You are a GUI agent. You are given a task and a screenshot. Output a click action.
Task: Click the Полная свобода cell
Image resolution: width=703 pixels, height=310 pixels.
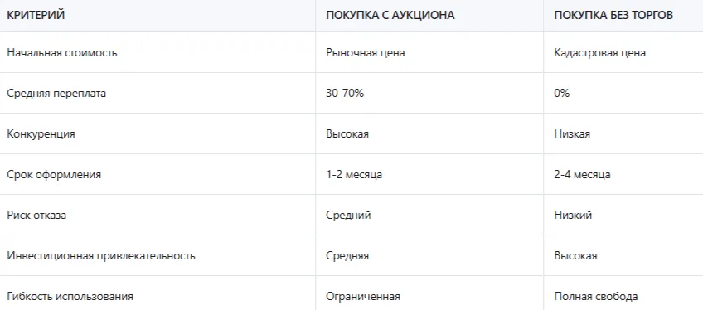[x=596, y=297]
